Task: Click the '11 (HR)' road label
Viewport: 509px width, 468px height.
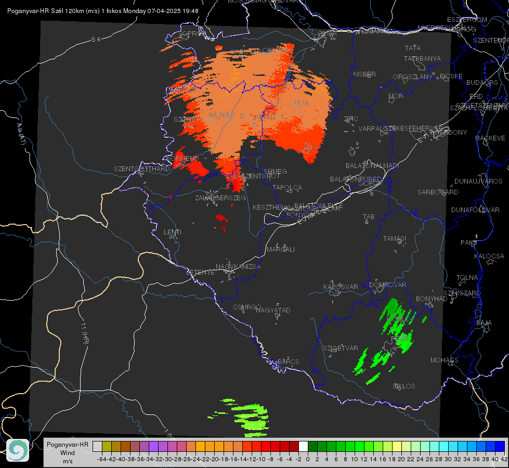Action: pos(85,333)
